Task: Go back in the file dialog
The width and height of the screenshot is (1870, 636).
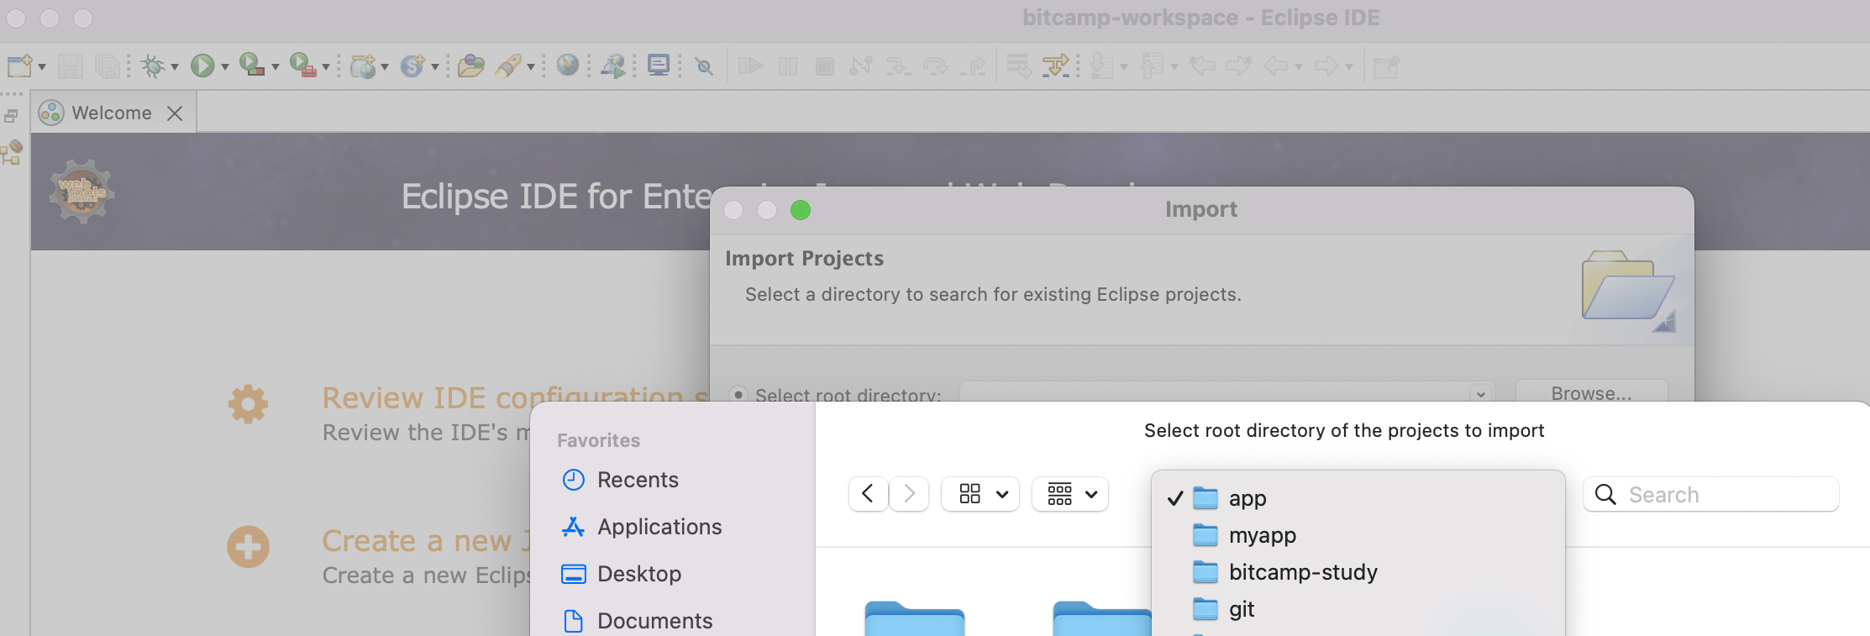Action: pyautogui.click(x=868, y=494)
